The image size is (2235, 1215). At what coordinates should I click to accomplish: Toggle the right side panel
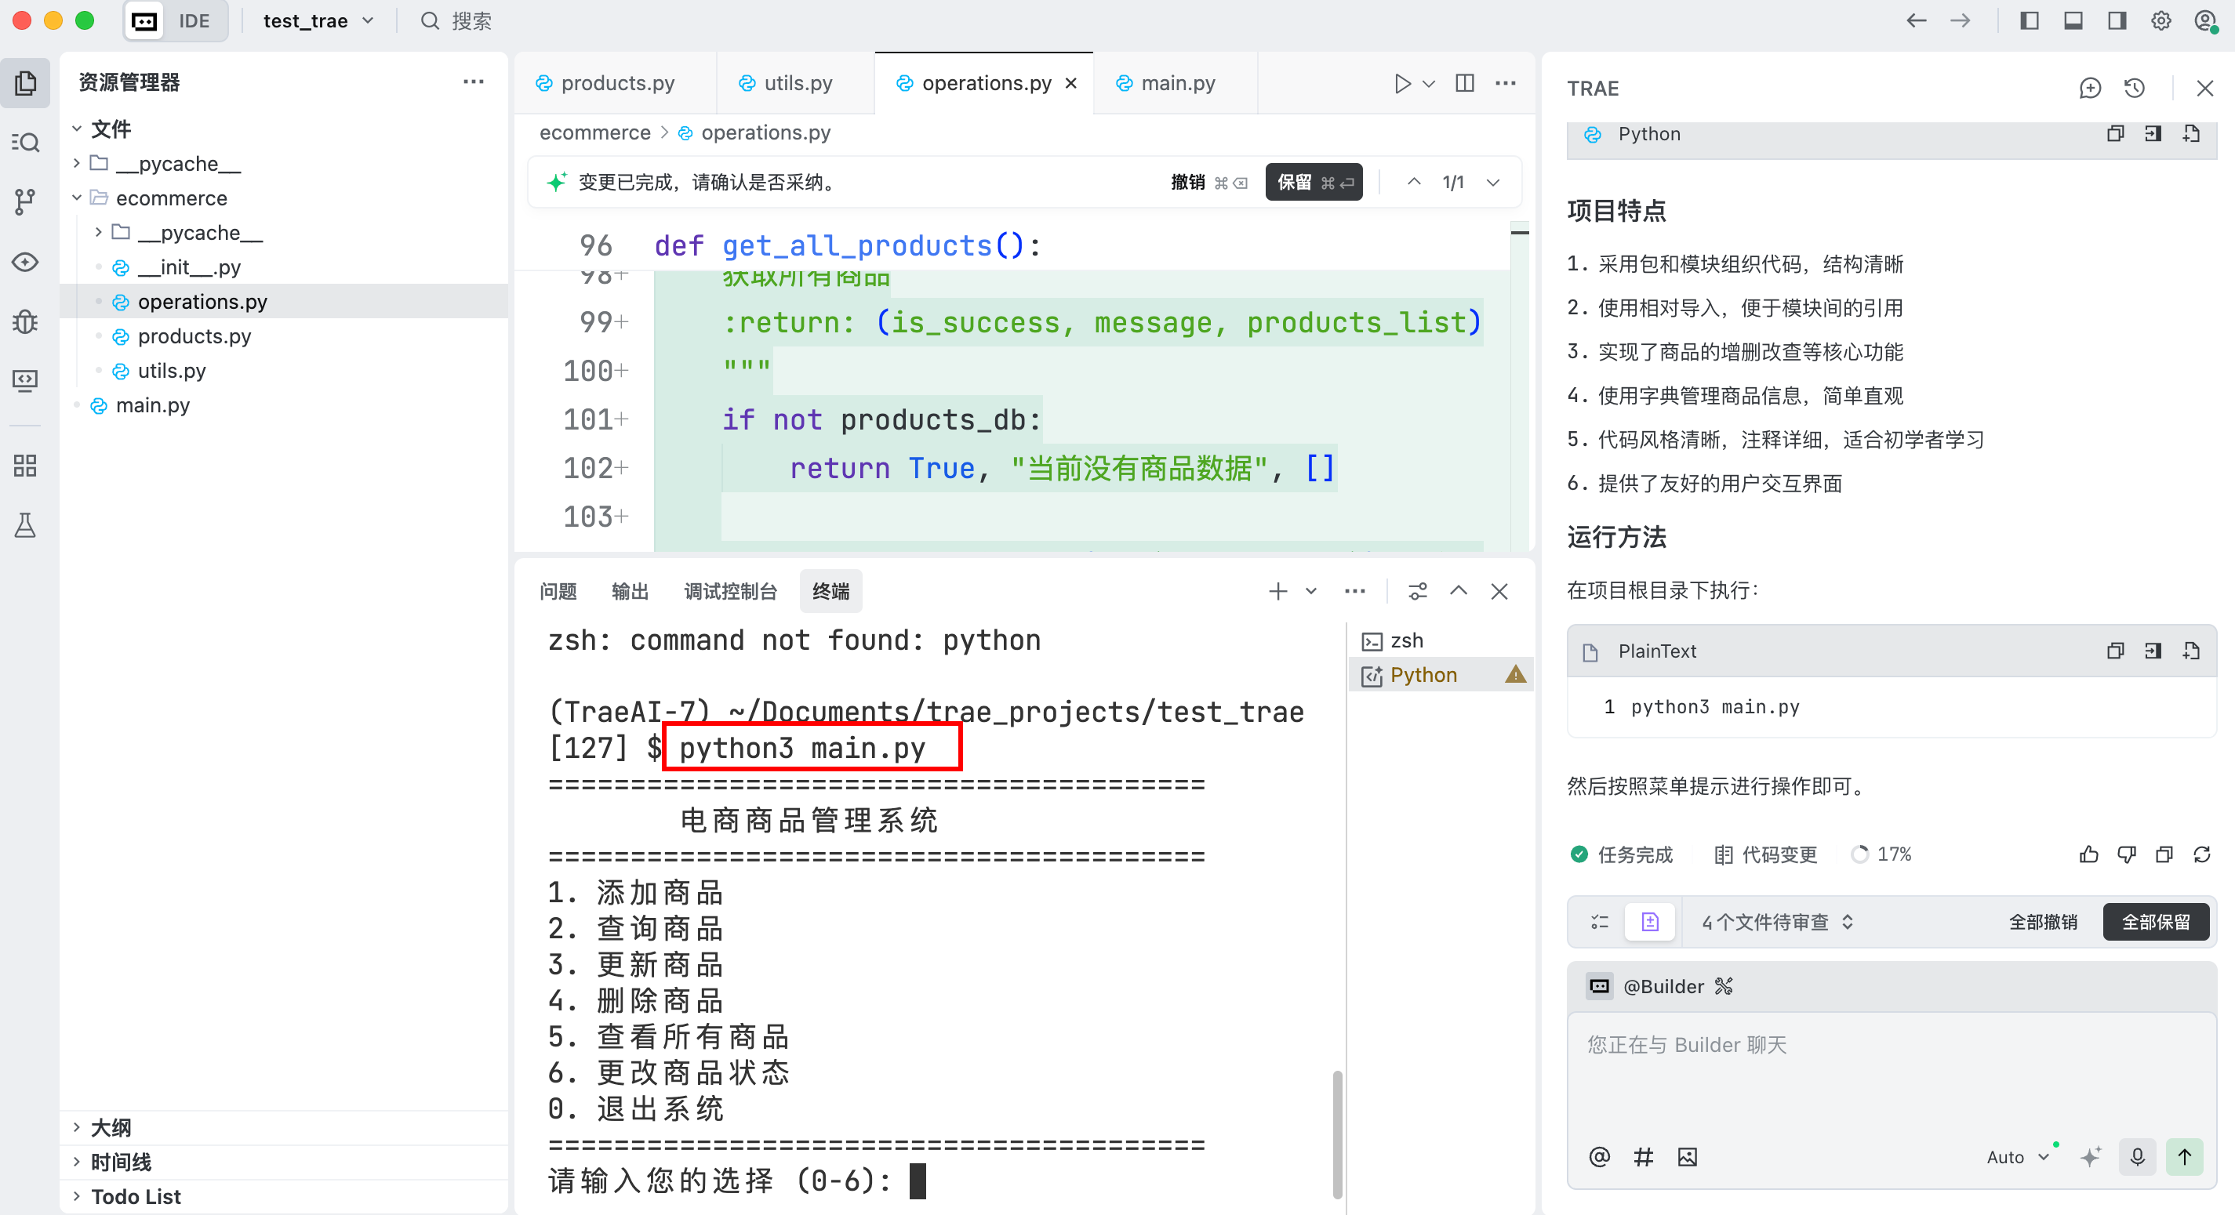(2117, 21)
